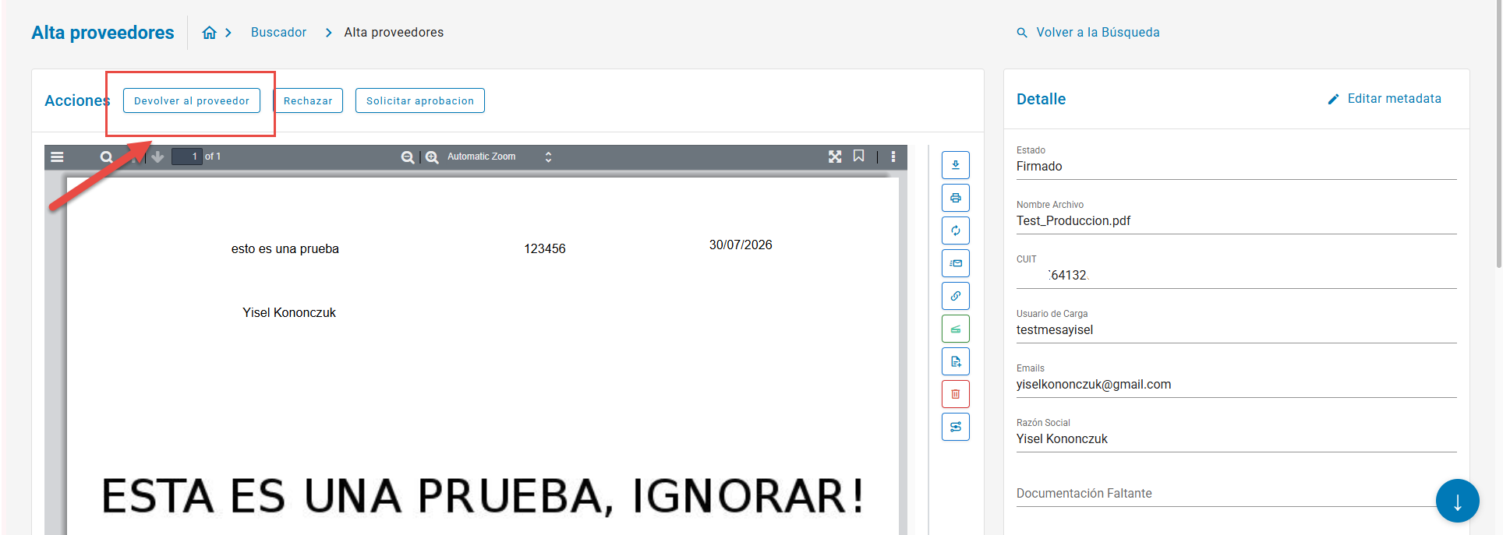Click the Alta proveedores page title

click(103, 33)
